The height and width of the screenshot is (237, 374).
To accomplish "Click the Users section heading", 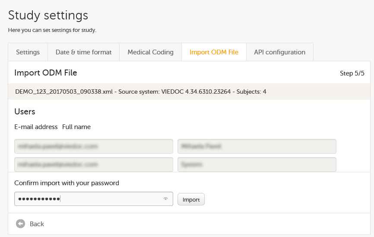I will click(25, 112).
